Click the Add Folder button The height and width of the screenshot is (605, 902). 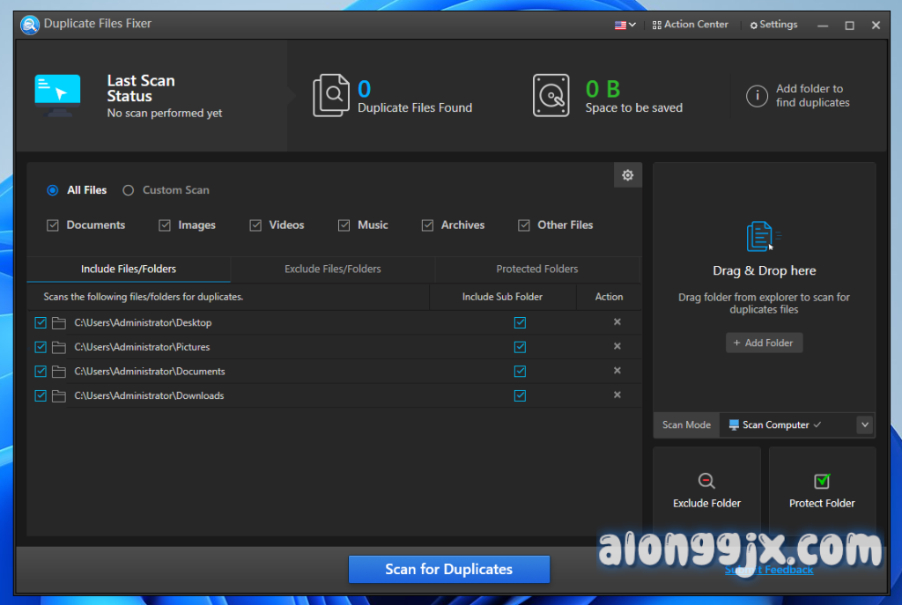(764, 343)
